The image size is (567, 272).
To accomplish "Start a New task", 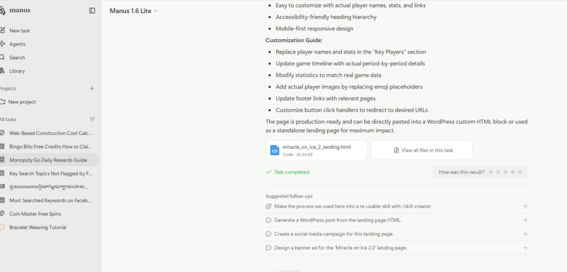I will pos(19,31).
